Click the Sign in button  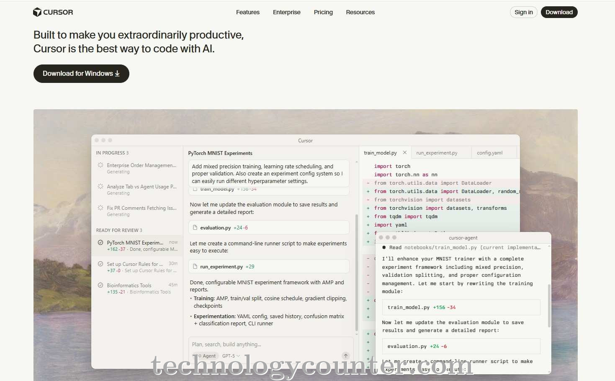click(523, 12)
